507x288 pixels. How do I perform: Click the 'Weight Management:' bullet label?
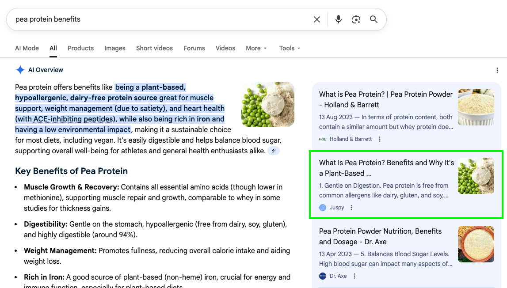click(60, 251)
